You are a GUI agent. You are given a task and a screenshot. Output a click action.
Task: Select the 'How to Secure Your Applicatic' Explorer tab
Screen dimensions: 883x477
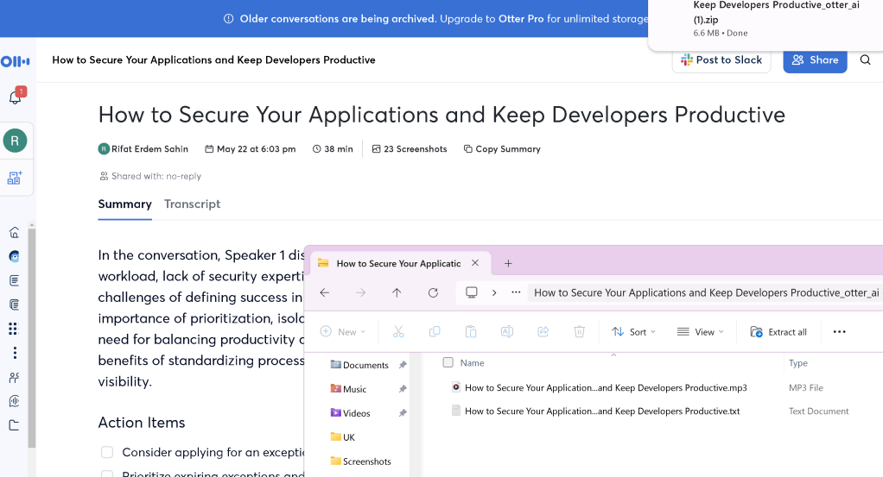[x=398, y=263]
